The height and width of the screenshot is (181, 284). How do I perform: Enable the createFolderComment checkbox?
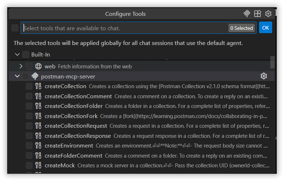29,155
